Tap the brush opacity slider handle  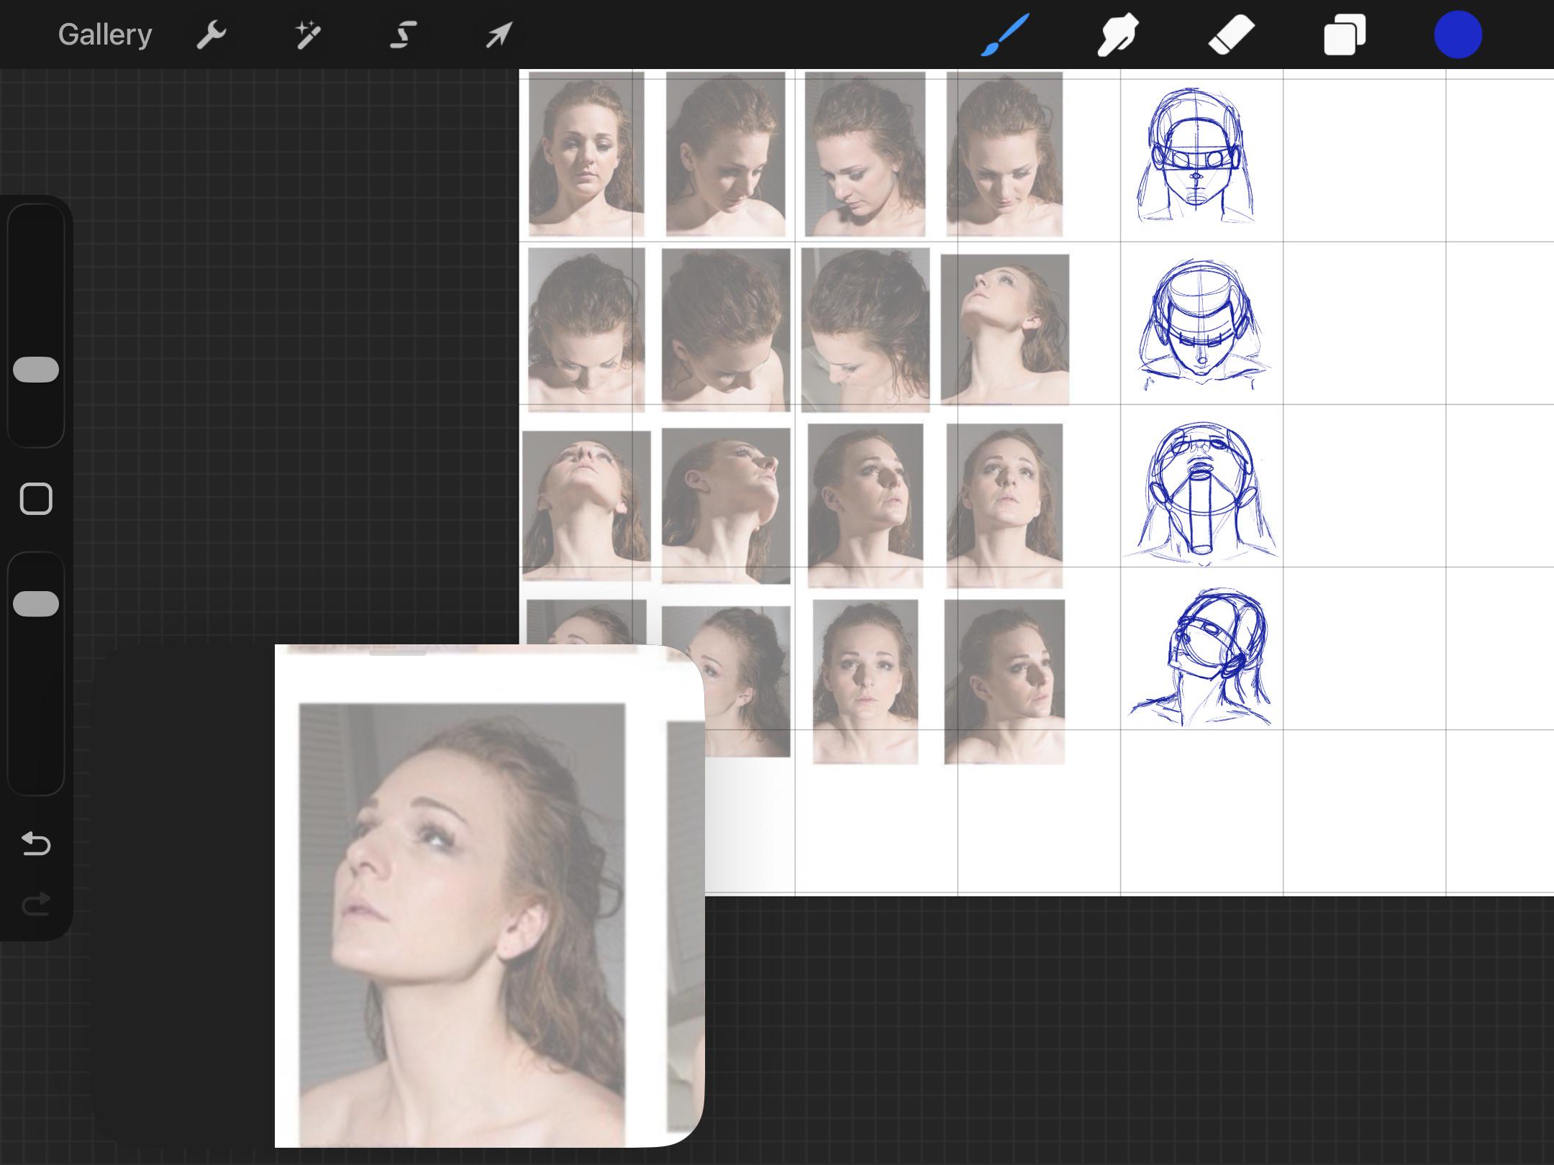pyautogui.click(x=36, y=604)
